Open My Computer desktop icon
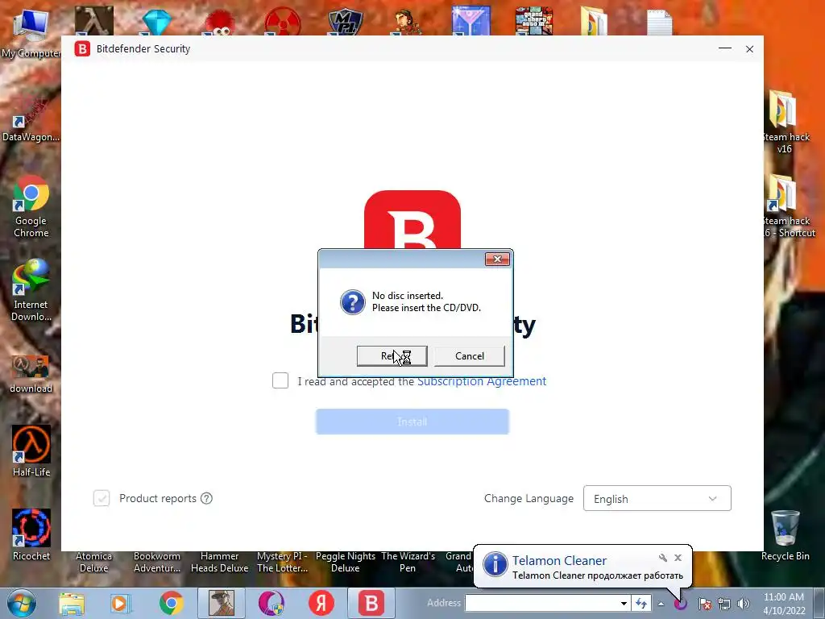The image size is (825, 619). point(31,33)
